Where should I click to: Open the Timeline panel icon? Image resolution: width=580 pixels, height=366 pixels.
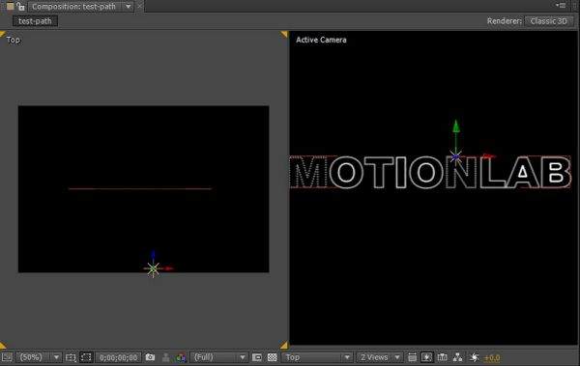point(442,357)
